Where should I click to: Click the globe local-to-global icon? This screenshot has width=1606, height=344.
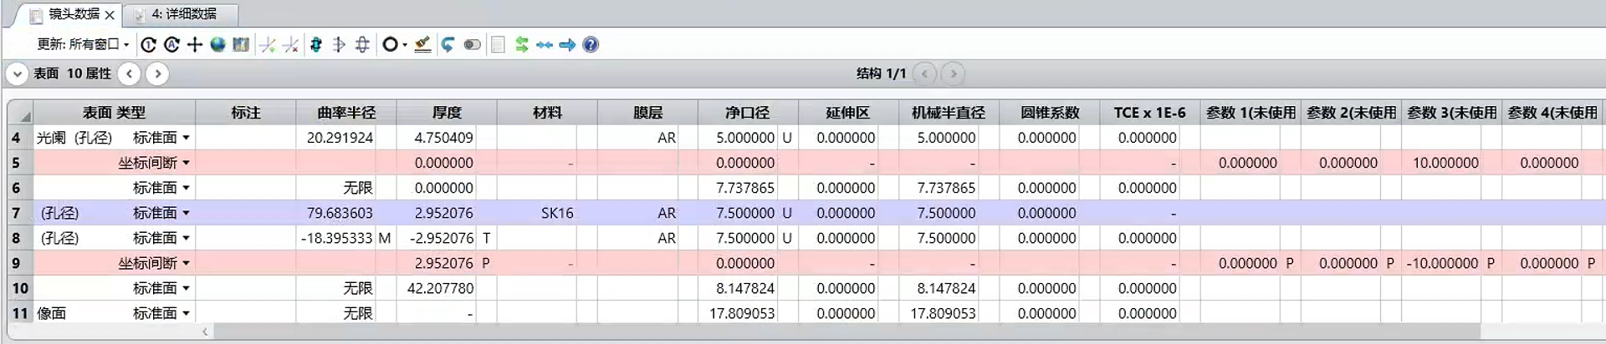tap(217, 45)
